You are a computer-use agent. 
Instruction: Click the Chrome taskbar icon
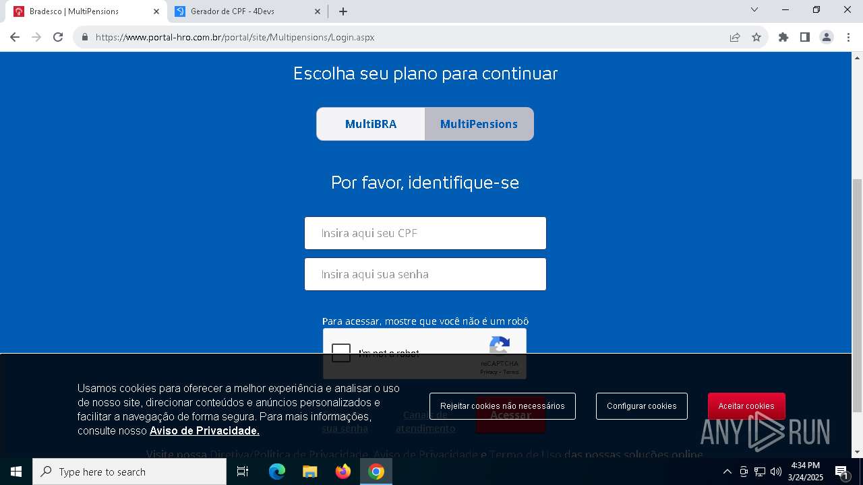(376, 472)
